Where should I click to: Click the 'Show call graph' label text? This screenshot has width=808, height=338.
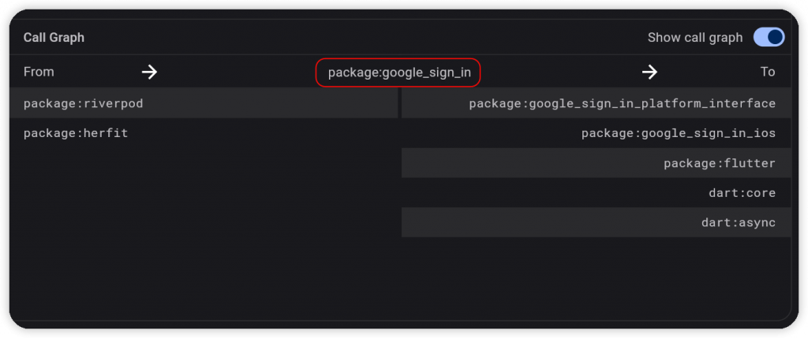[x=695, y=38]
